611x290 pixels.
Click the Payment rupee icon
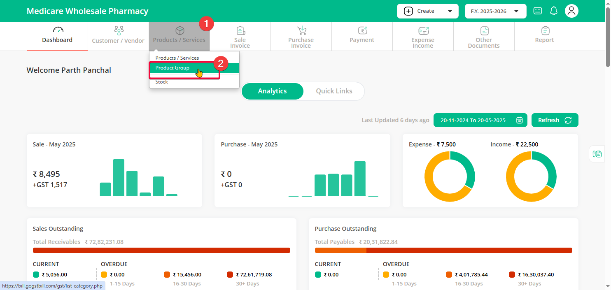[362, 31]
